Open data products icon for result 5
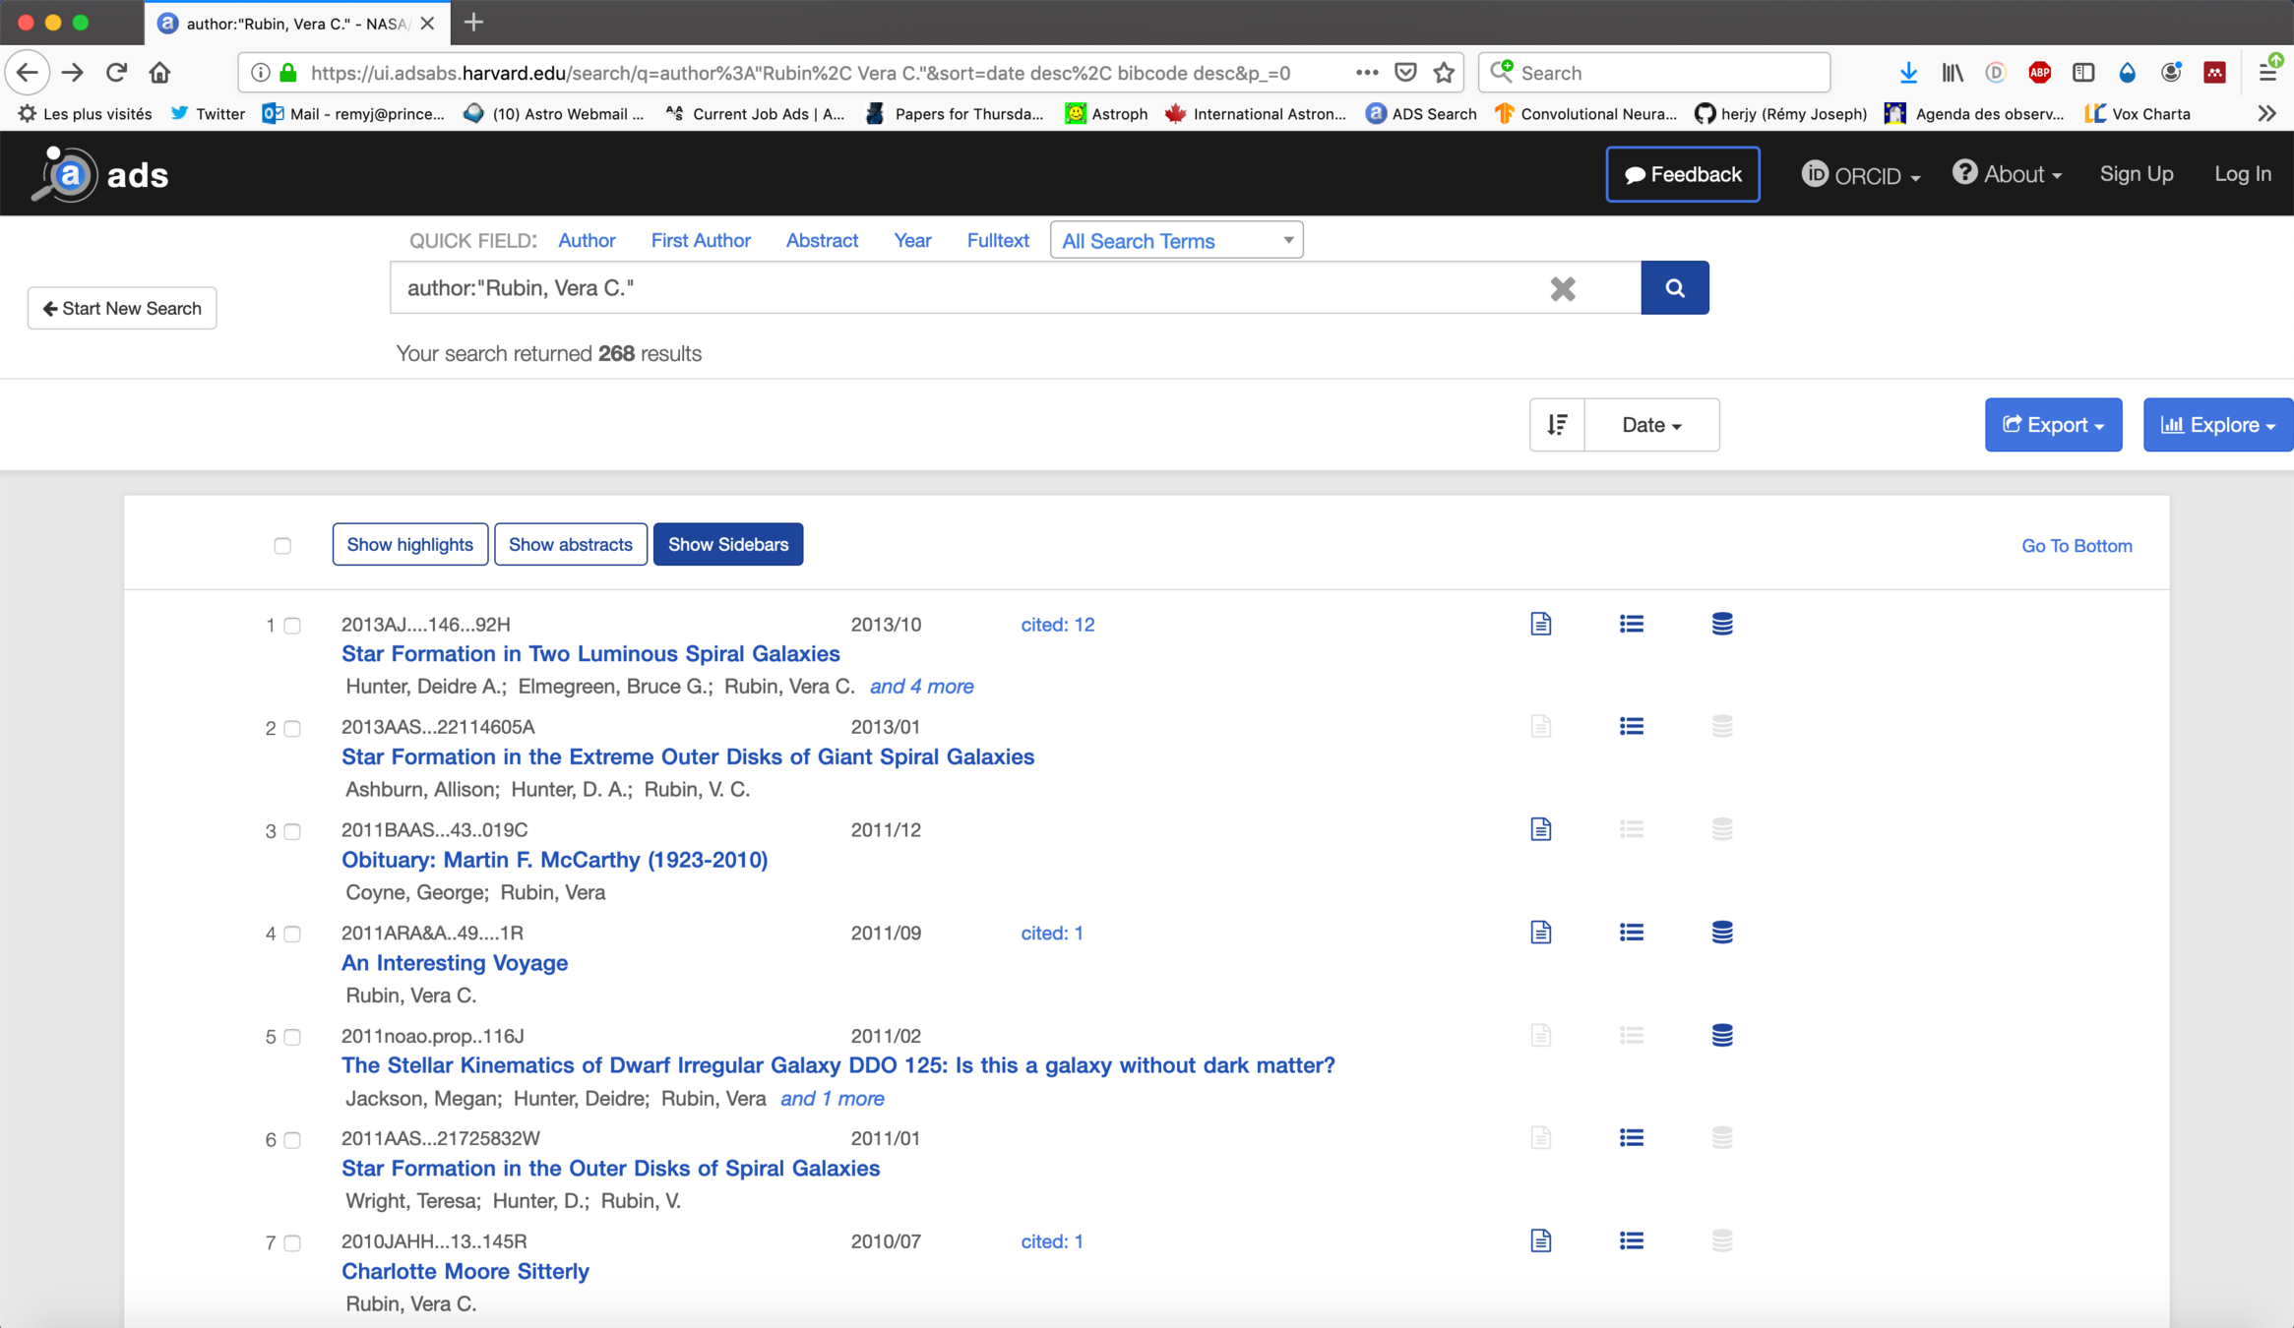 point(1721,1035)
